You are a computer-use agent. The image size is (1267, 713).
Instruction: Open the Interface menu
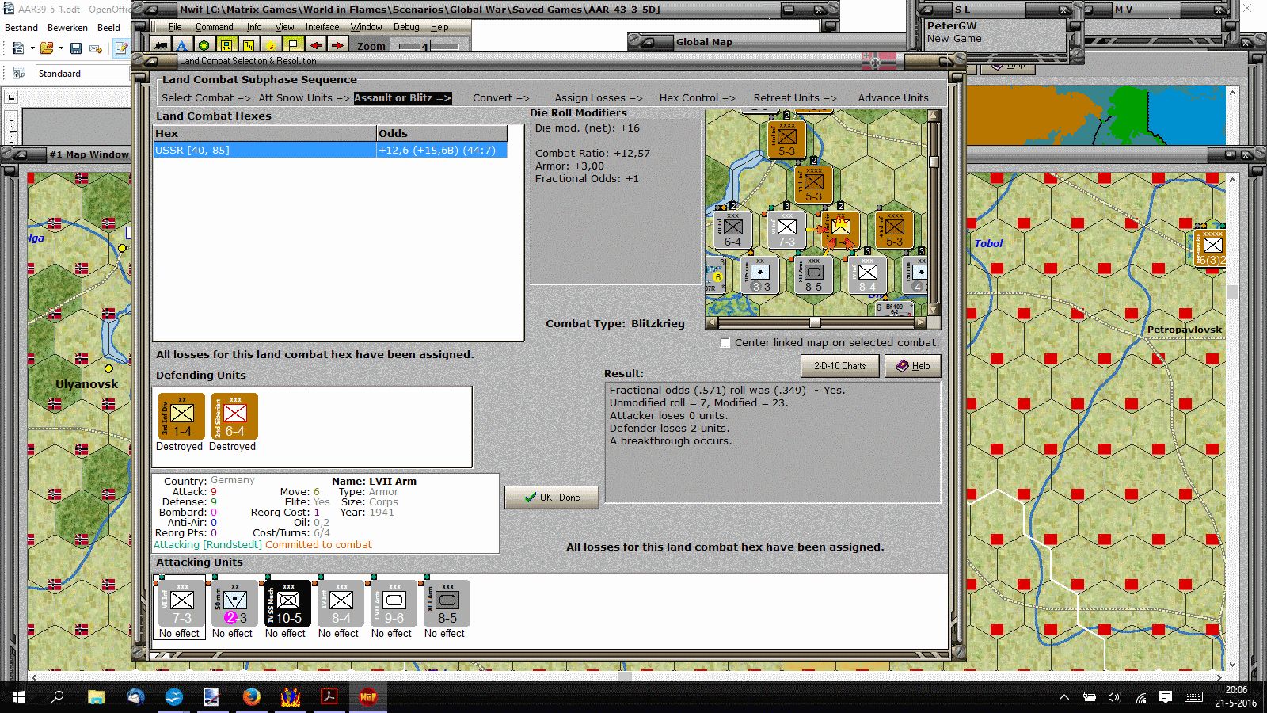(x=322, y=27)
